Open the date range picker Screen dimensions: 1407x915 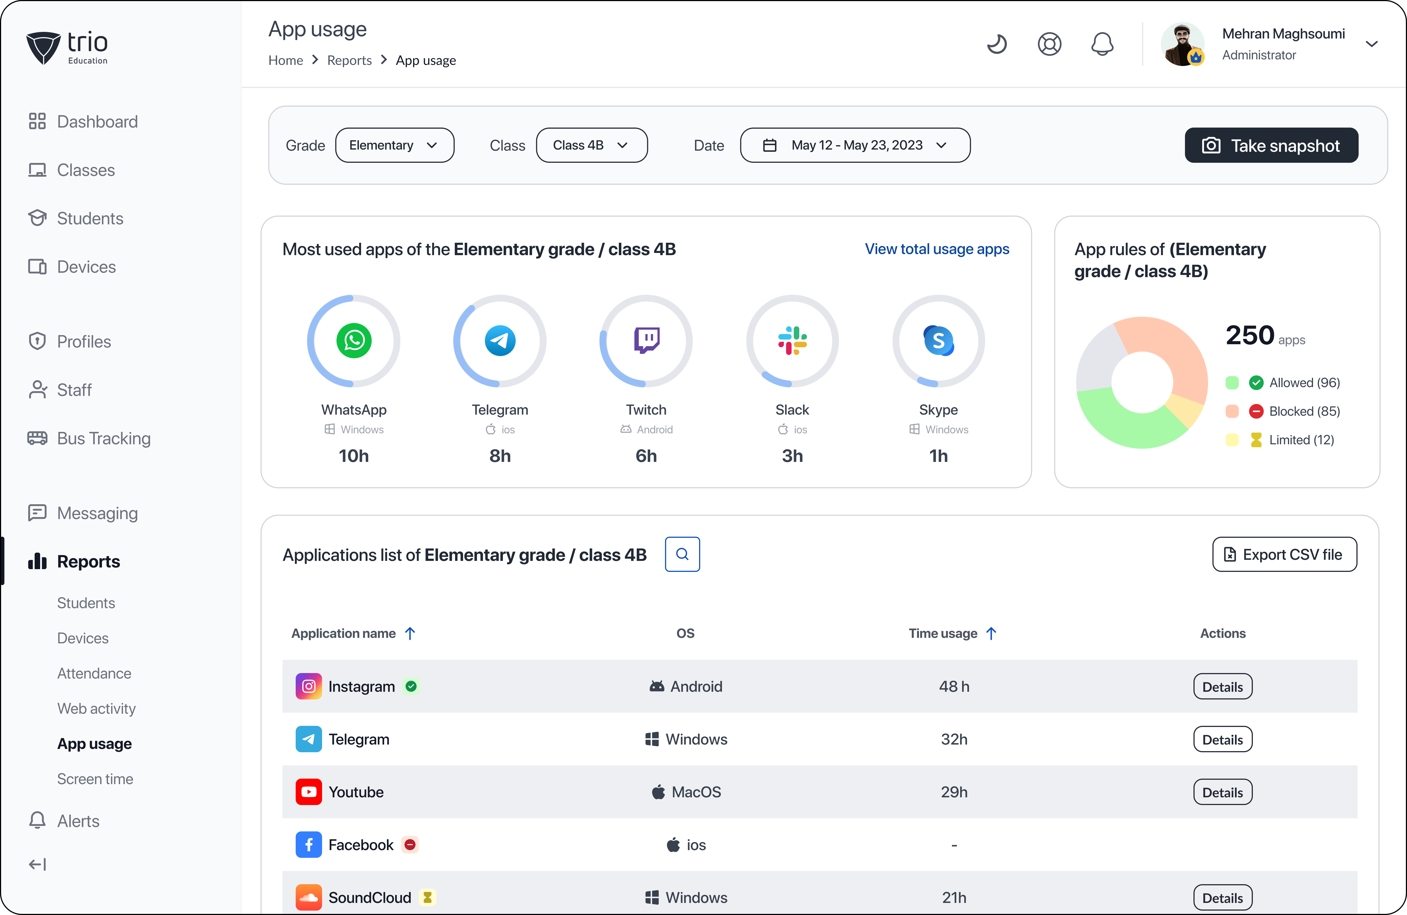click(x=855, y=145)
